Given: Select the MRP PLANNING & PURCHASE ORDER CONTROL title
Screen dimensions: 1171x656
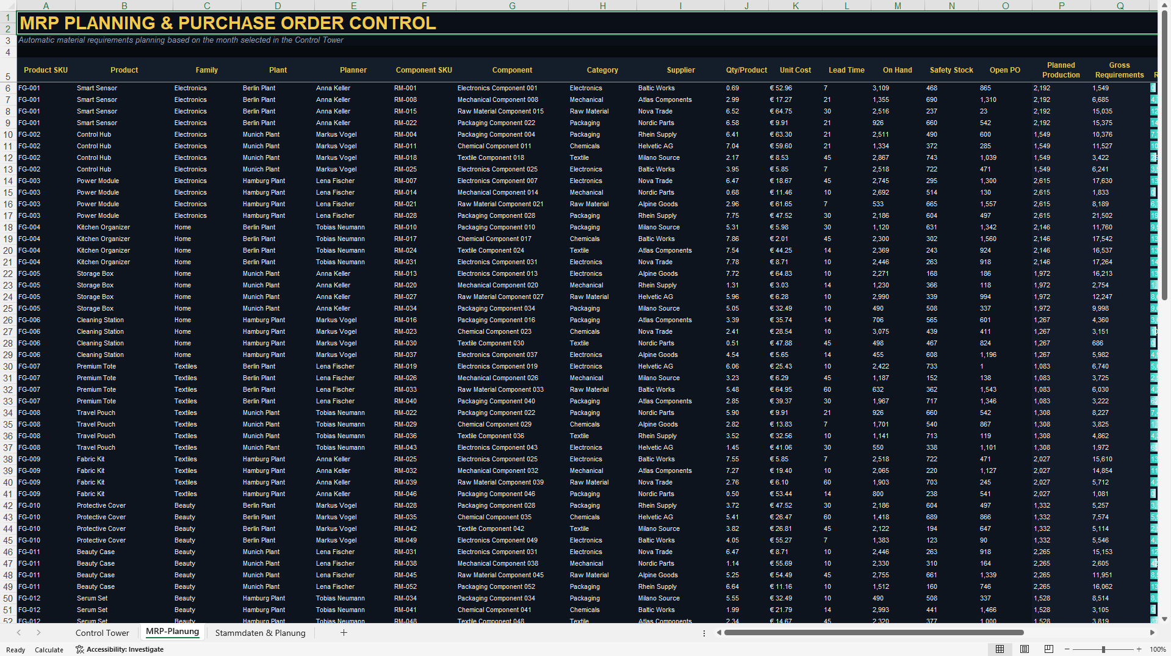Looking at the screenshot, I should [x=228, y=23].
